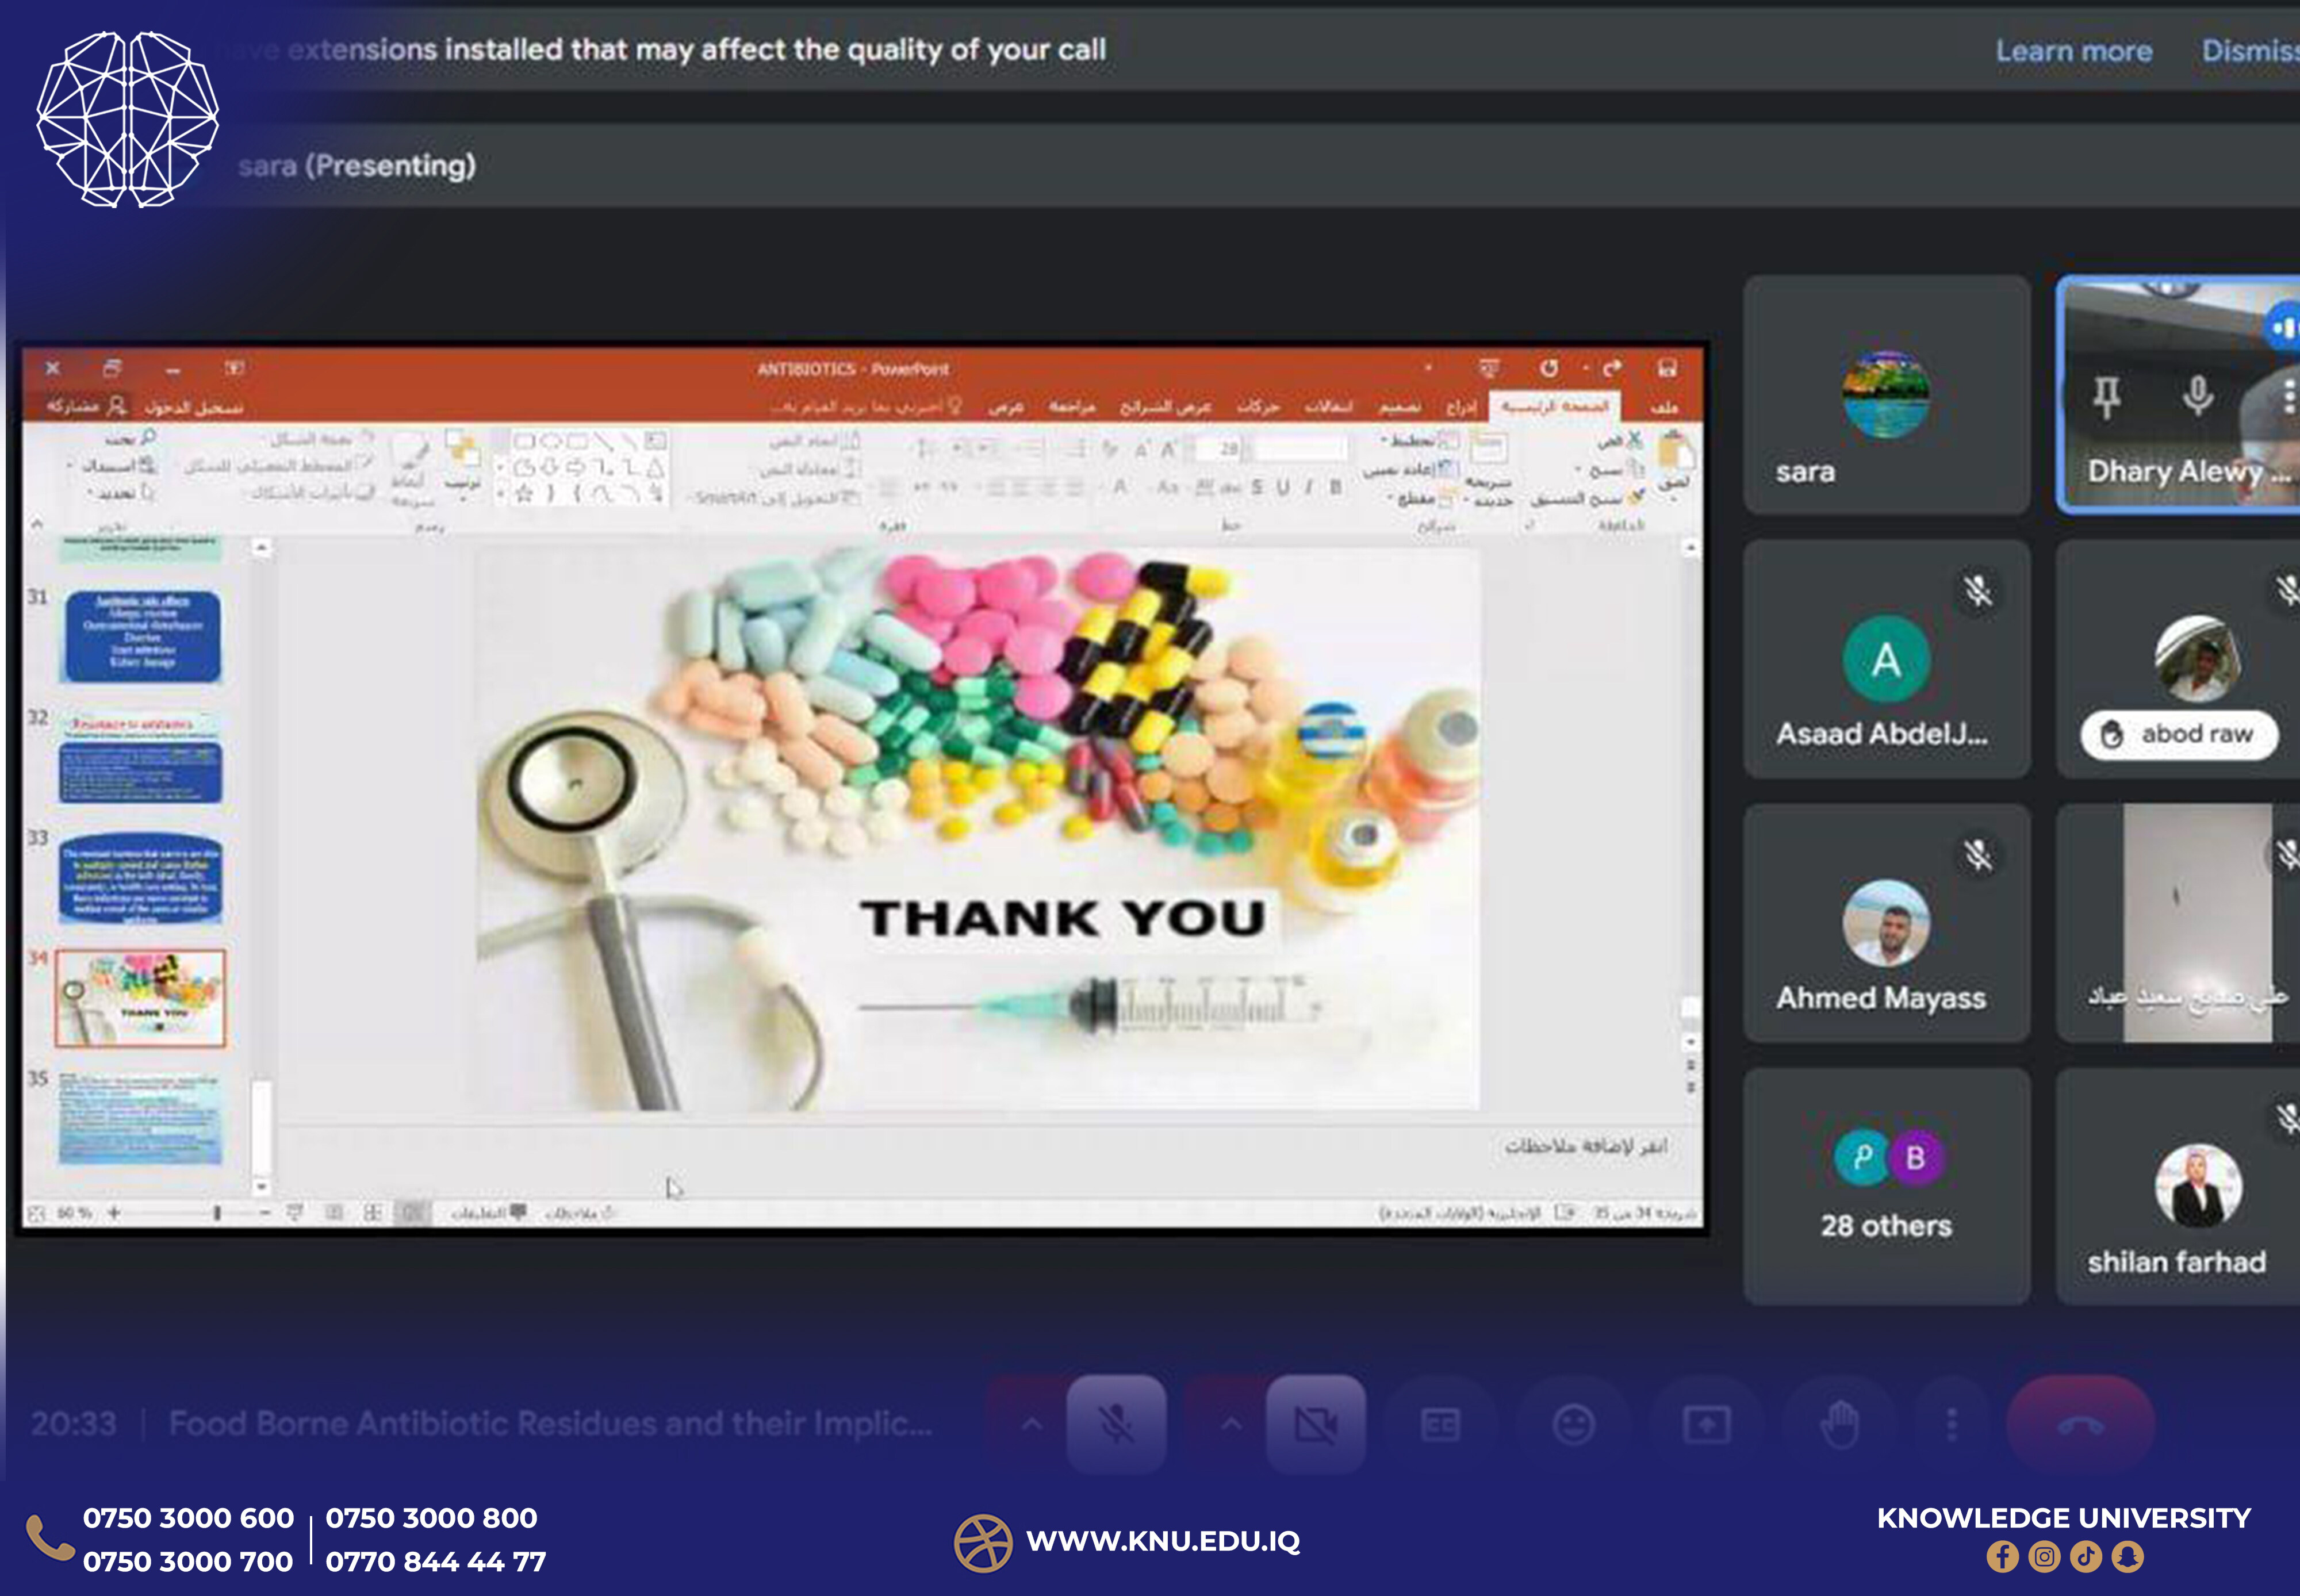
Task: Toggle Underline formatting in PowerPoint ribbon
Action: pyautogui.click(x=1282, y=487)
